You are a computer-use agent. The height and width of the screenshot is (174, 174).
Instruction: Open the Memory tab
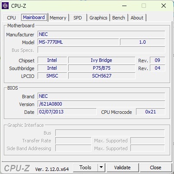click(x=58, y=18)
